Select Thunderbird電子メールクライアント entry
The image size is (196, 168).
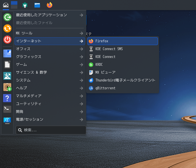[x=123, y=80]
